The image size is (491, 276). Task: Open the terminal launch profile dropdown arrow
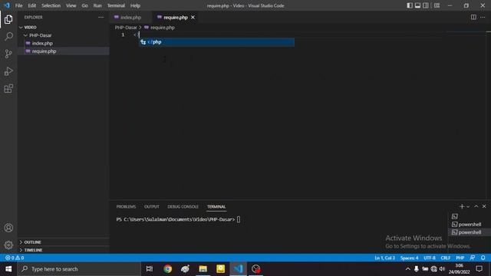pyautogui.click(x=468, y=206)
